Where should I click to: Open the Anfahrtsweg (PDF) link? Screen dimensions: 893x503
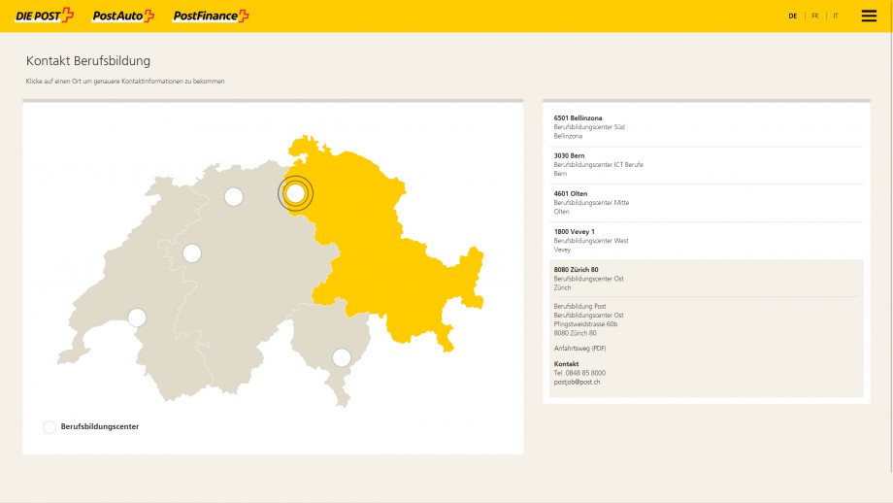click(x=579, y=348)
